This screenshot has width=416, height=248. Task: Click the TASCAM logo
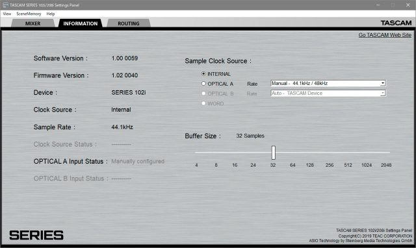396,23
